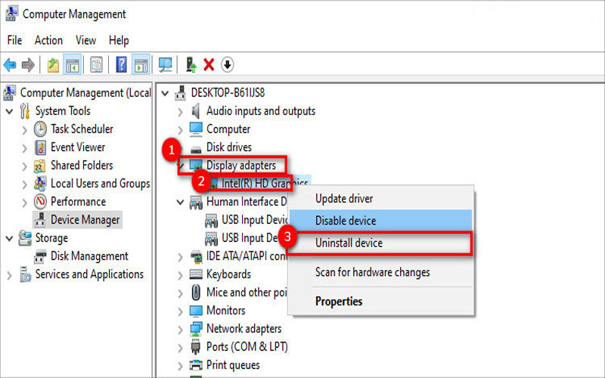Click the Shared Folders icon
Screen dimensions: 605x378
tap(40, 166)
